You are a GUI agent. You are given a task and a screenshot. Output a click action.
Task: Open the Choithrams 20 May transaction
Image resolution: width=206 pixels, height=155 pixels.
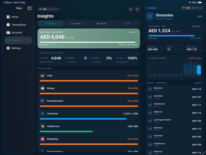174,105
